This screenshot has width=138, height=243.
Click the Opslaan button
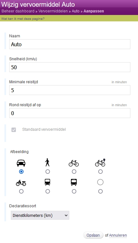tap(93, 235)
